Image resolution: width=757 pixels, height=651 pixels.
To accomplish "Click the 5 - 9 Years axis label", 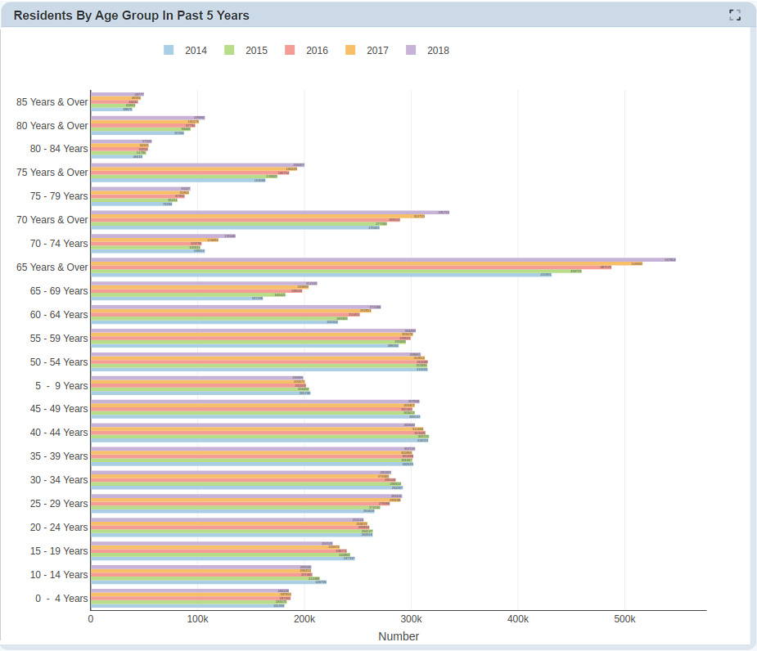I will 61,385.
